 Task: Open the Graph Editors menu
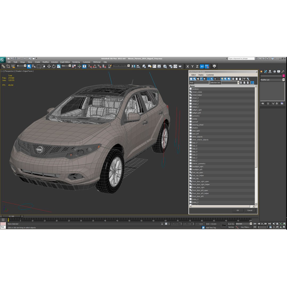coord(65,62)
